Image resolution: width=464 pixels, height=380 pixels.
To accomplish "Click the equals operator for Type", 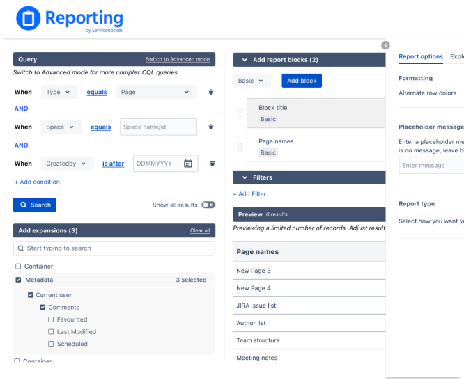I will (97, 92).
